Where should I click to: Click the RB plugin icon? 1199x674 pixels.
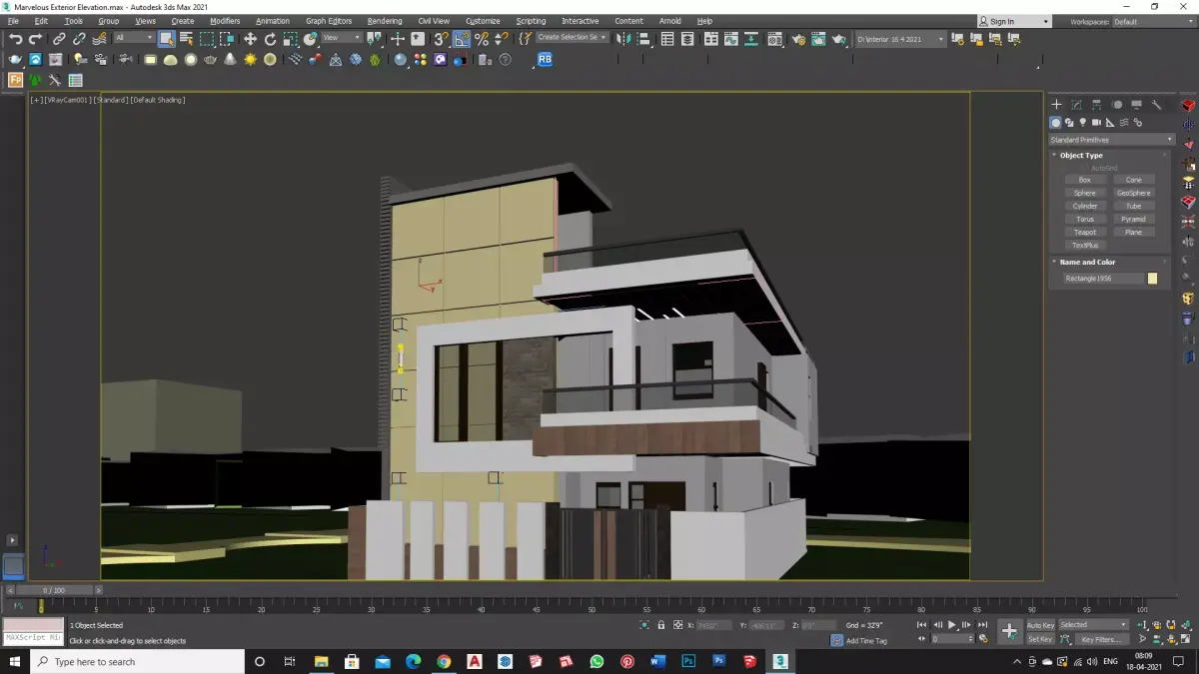click(545, 59)
